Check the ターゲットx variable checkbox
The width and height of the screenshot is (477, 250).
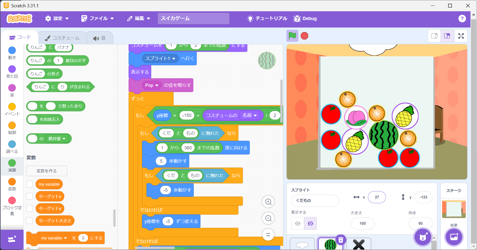(x=29, y=196)
